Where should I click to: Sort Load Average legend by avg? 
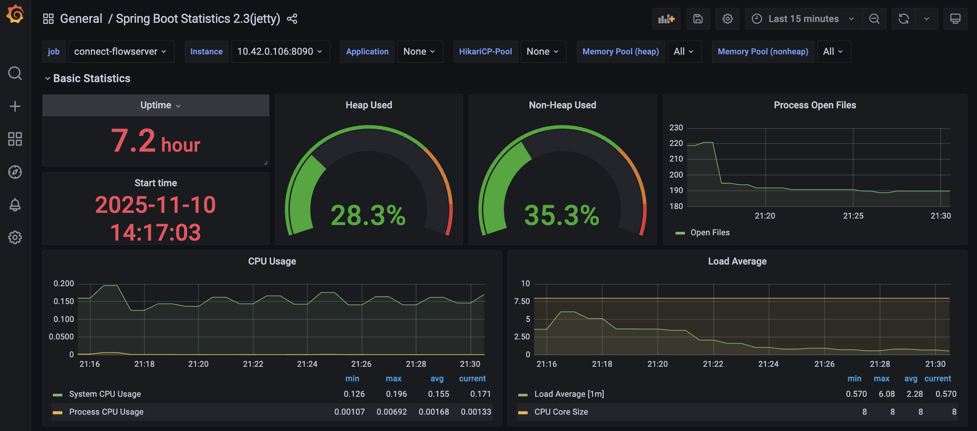(x=910, y=379)
